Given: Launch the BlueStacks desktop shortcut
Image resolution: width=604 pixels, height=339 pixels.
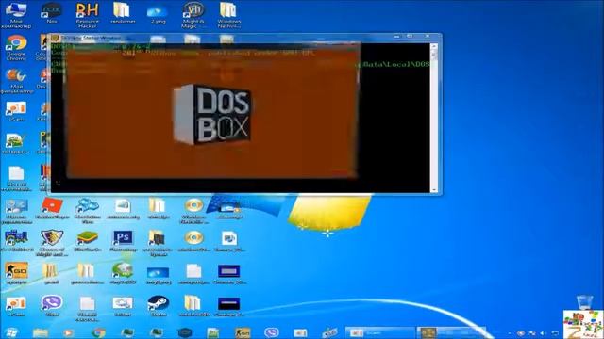Looking at the screenshot, I should click(87, 241).
